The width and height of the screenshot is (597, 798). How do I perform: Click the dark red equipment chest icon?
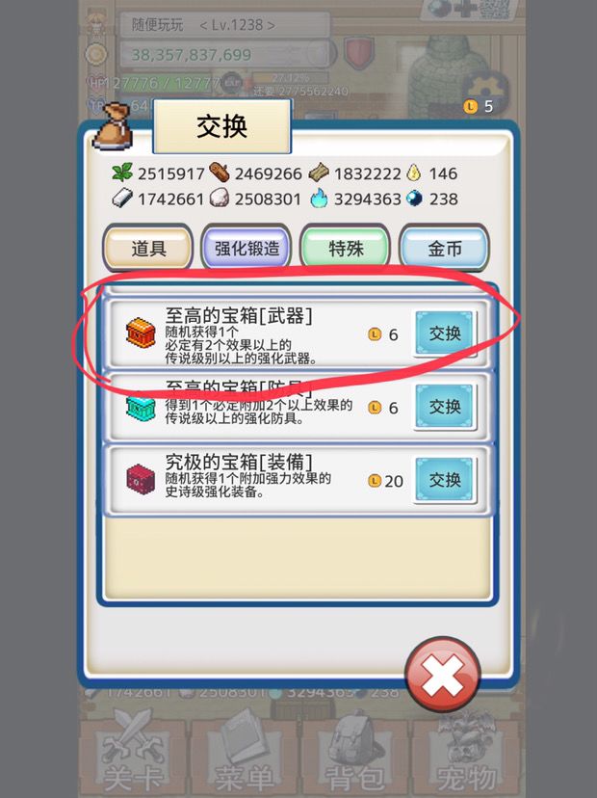coord(141,479)
